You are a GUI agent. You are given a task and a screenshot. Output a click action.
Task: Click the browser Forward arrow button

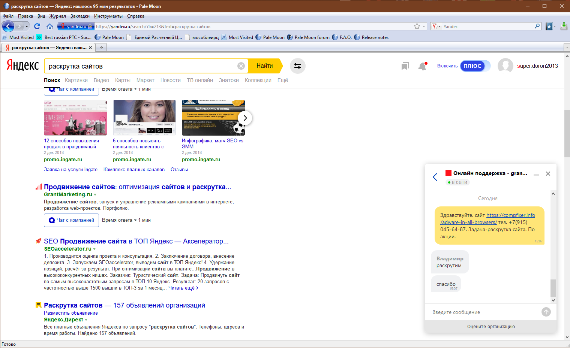[x=20, y=26]
